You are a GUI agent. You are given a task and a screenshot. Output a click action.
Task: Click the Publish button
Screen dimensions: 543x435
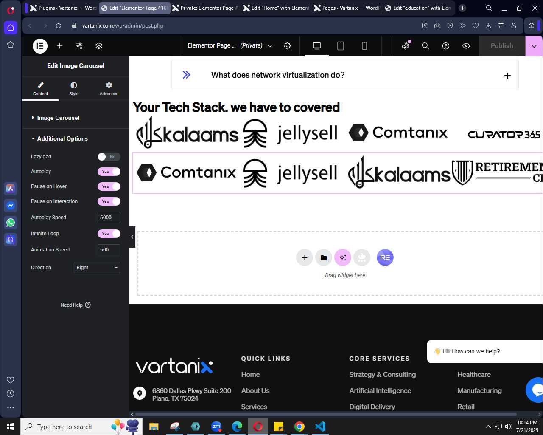502,46
